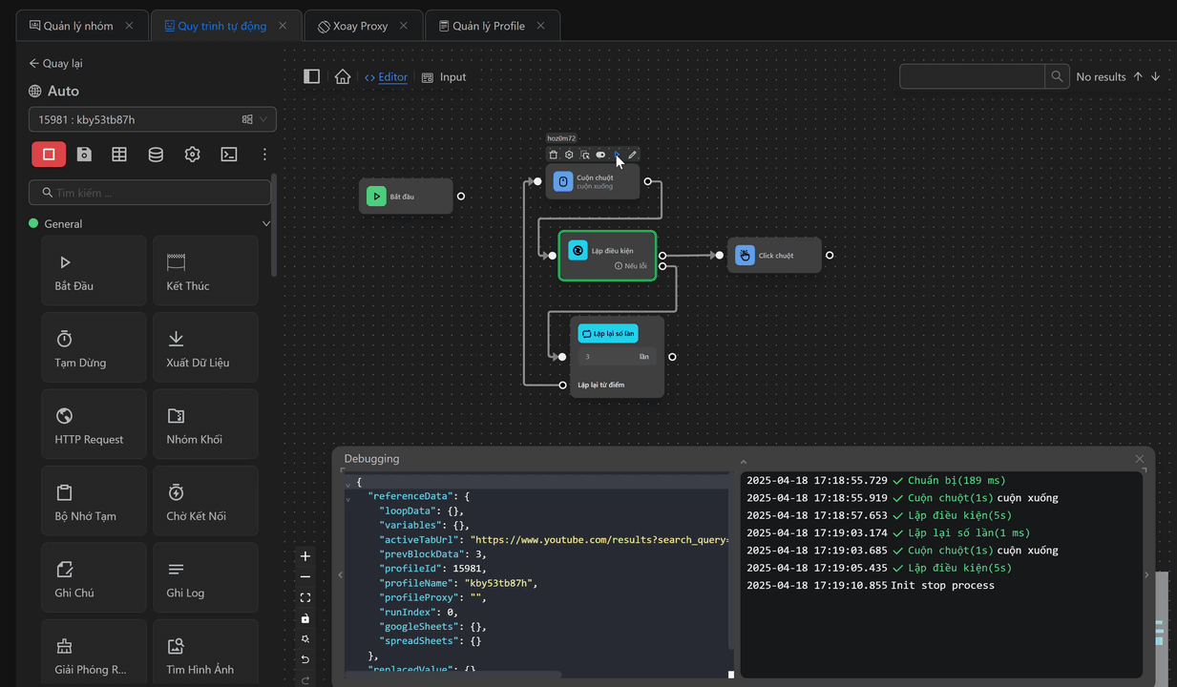Screen dimensions: 1177x687
Task: Select the Bắt Đầu block in the sidebar
Action: [x=94, y=269]
